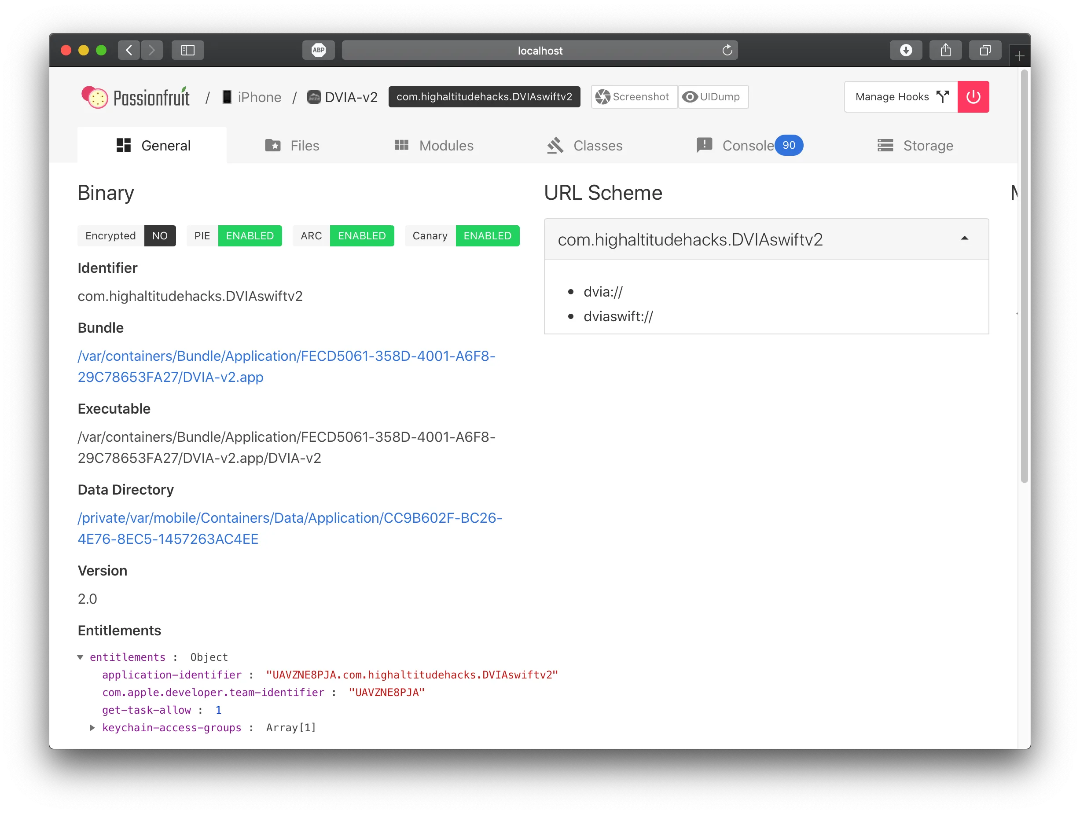Image resolution: width=1080 pixels, height=814 pixels.
Task: Click the URL Scheme section heading
Action: pos(603,193)
